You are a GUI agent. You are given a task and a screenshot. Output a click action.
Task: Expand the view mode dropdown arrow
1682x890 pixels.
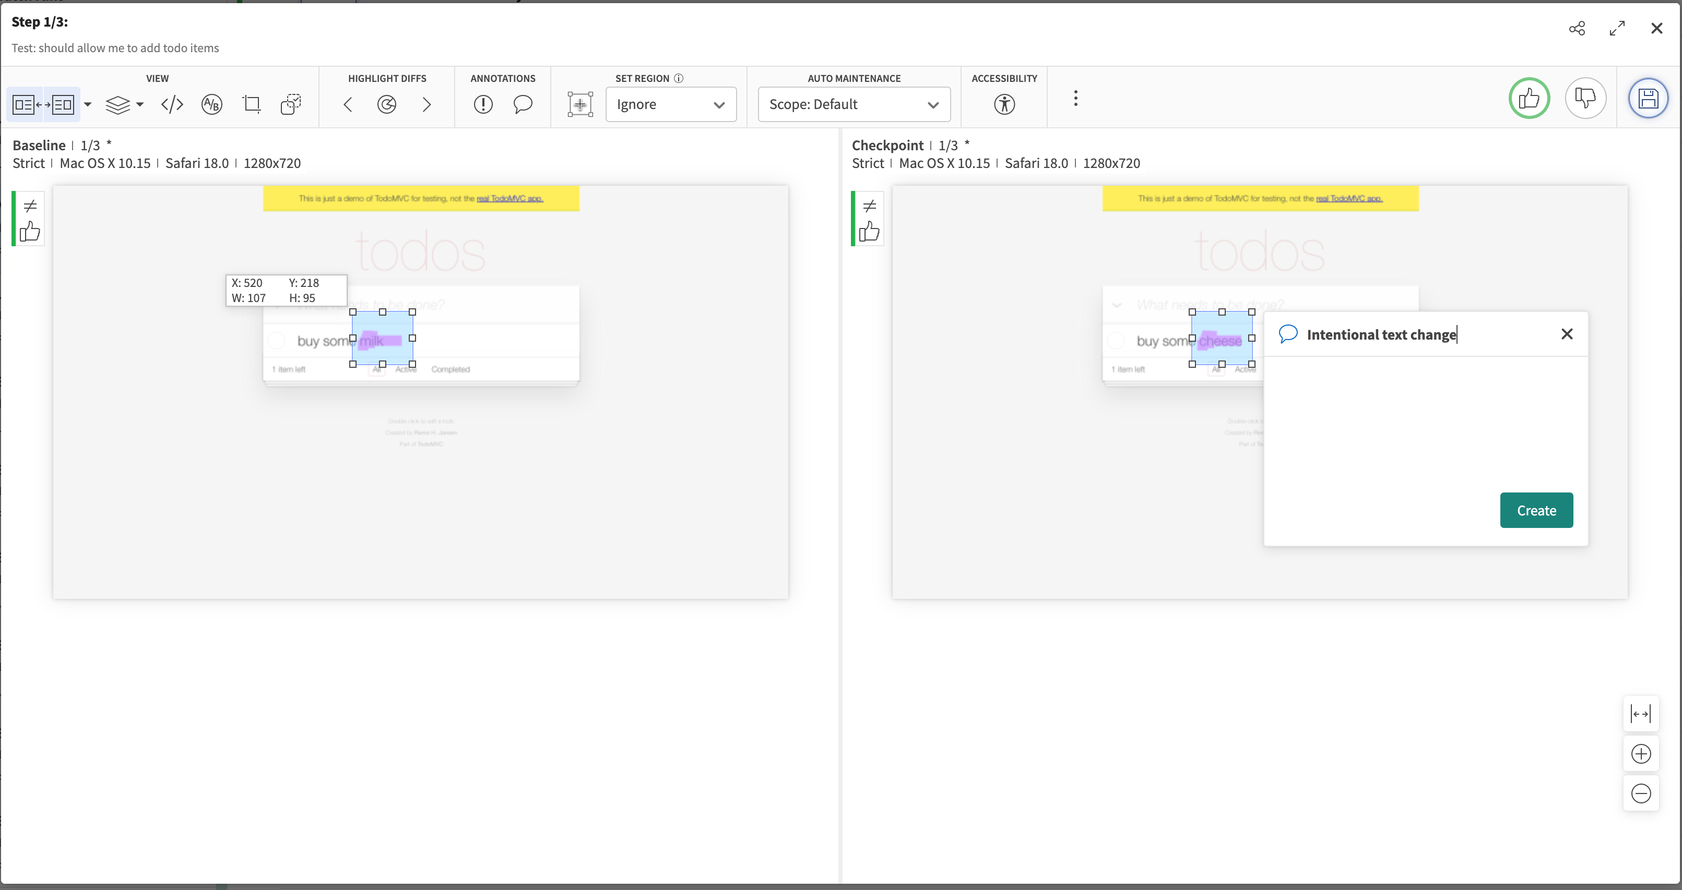click(88, 104)
